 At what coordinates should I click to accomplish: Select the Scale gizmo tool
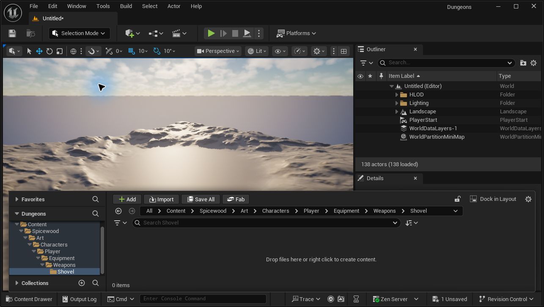coord(60,51)
